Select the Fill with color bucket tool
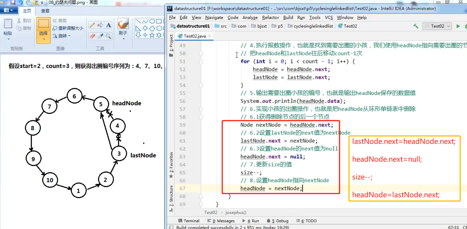 [100, 25]
